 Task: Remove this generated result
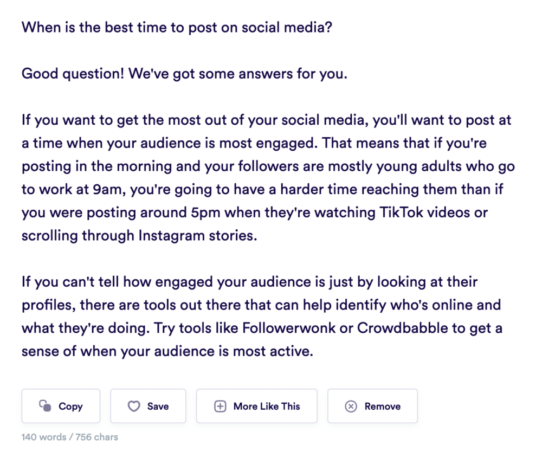372,406
